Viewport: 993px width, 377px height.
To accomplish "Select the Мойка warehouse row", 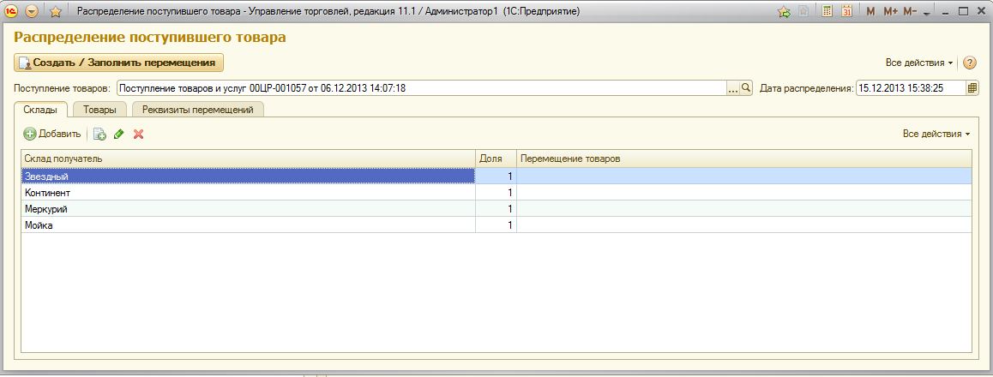I will pos(249,225).
